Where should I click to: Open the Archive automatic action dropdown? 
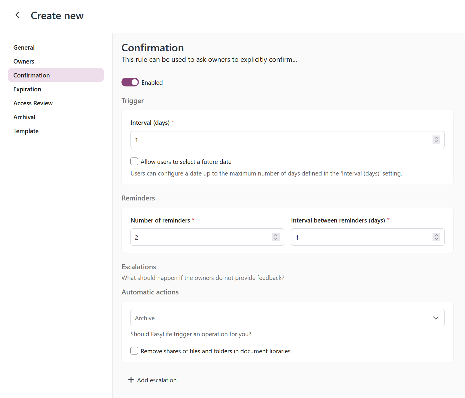(x=287, y=318)
